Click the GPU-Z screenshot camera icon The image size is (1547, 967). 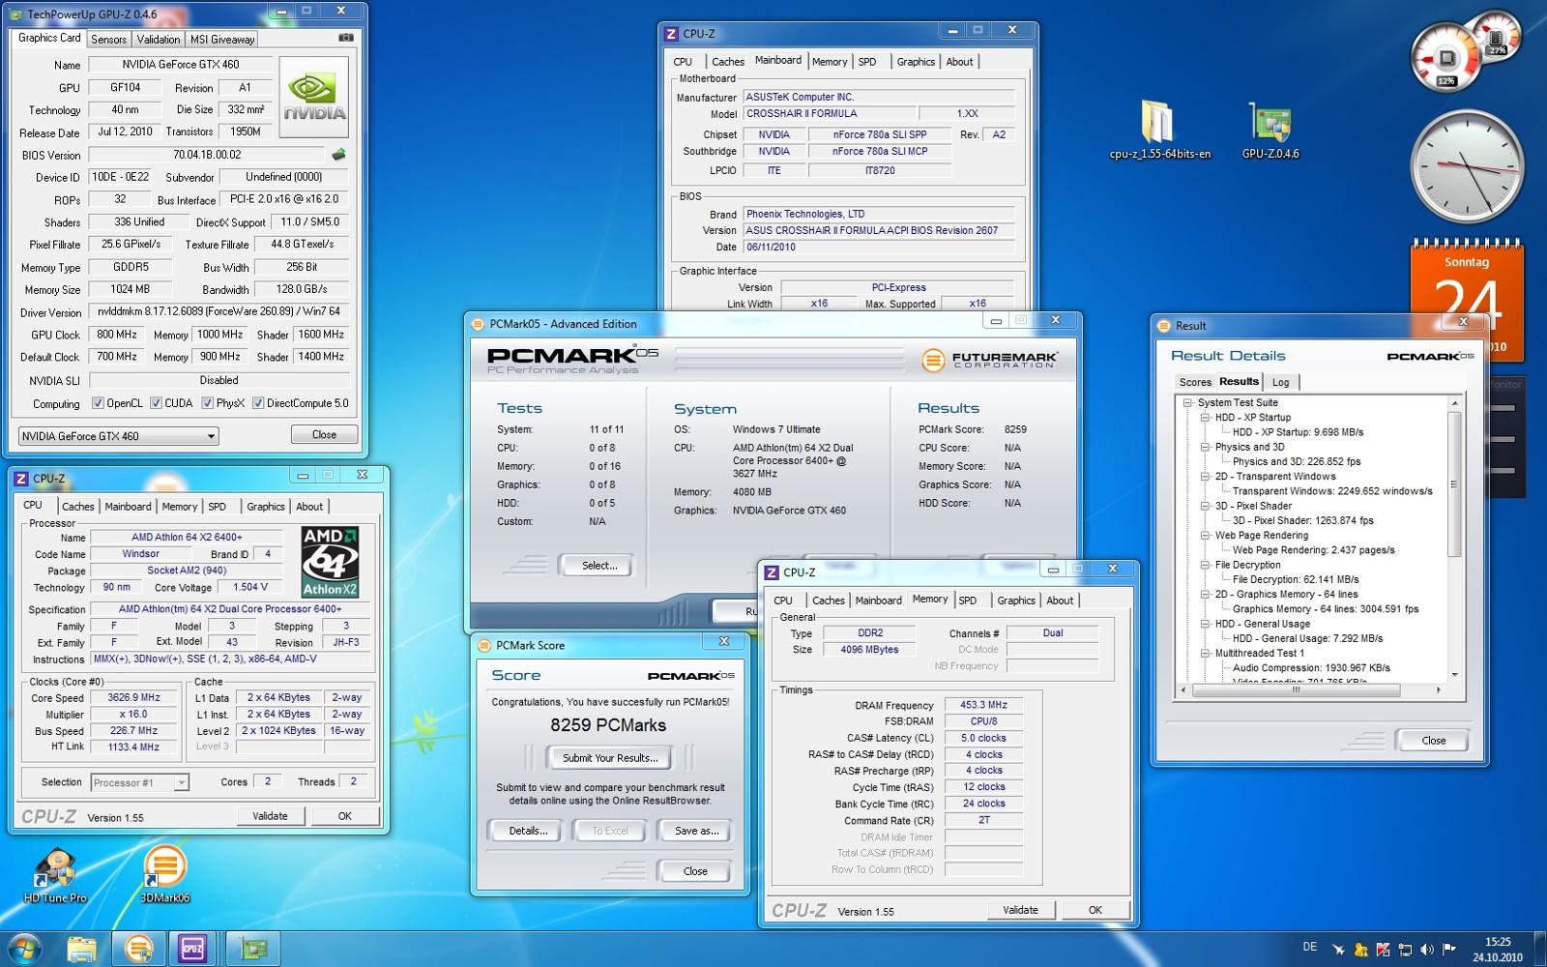(346, 38)
